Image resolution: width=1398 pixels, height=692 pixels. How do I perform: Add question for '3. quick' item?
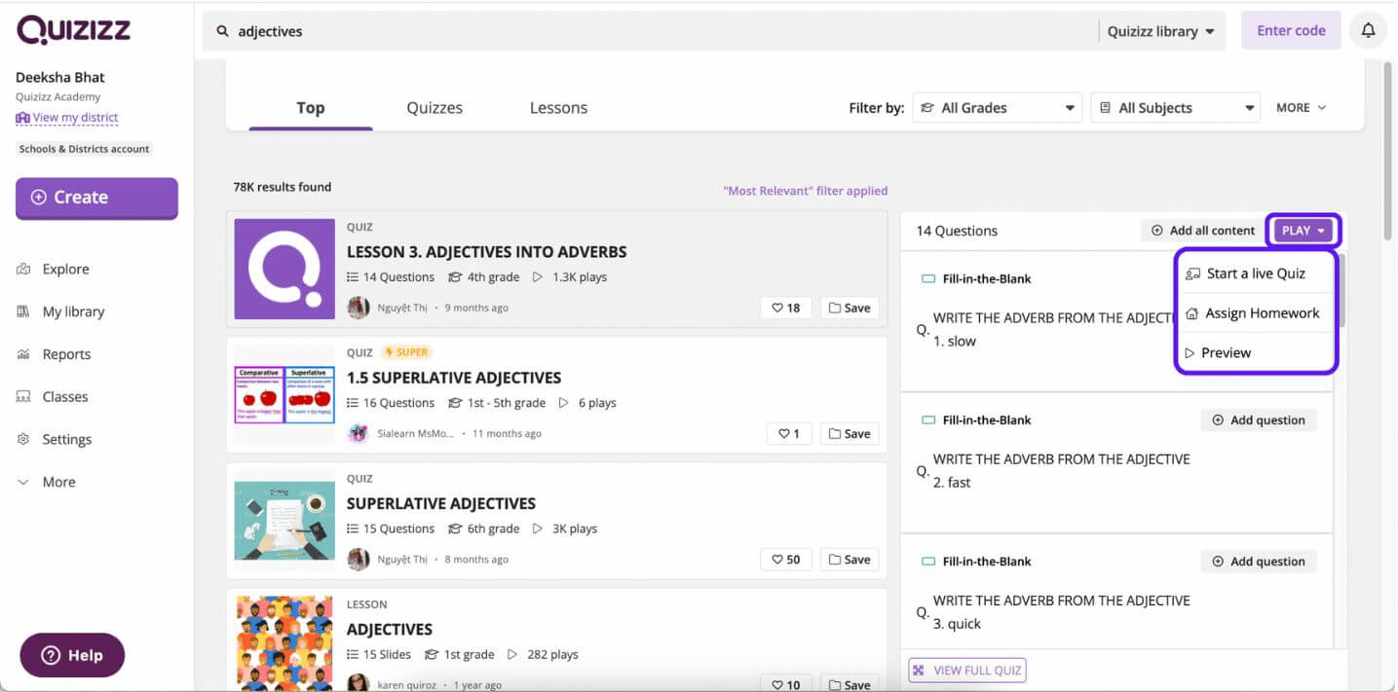point(1259,562)
